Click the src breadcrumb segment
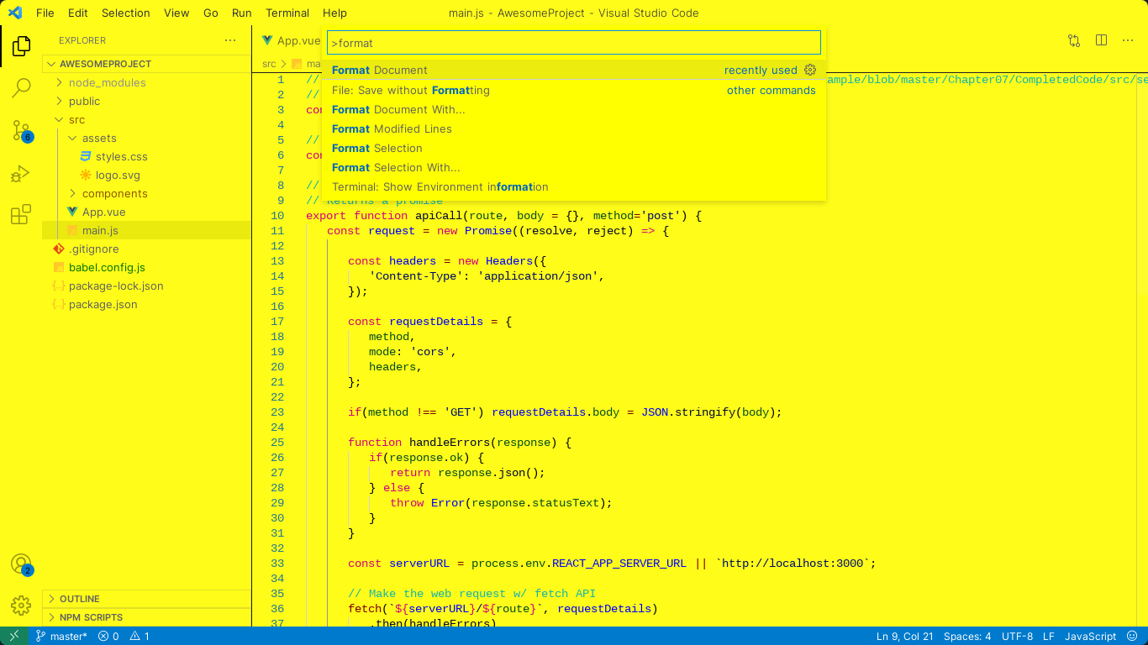1148x645 pixels. coord(269,63)
